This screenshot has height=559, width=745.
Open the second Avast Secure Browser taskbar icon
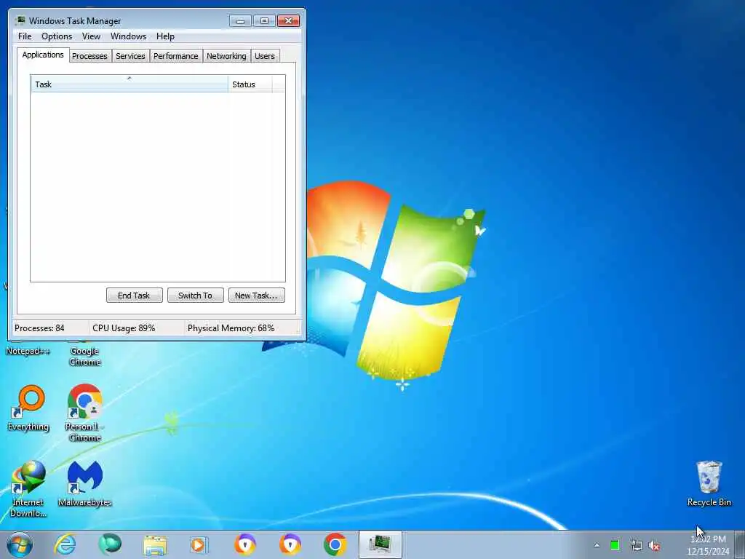[290, 544]
